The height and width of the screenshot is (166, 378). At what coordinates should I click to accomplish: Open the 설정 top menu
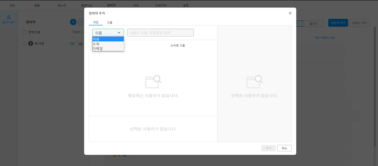(x=186, y=5)
